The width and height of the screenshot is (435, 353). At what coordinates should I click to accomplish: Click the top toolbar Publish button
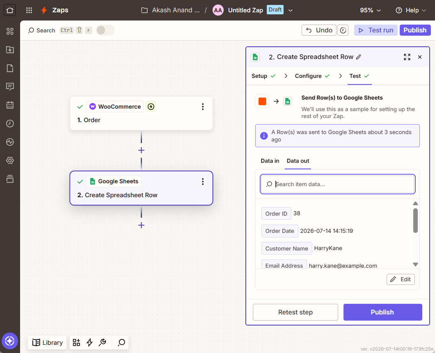point(415,30)
